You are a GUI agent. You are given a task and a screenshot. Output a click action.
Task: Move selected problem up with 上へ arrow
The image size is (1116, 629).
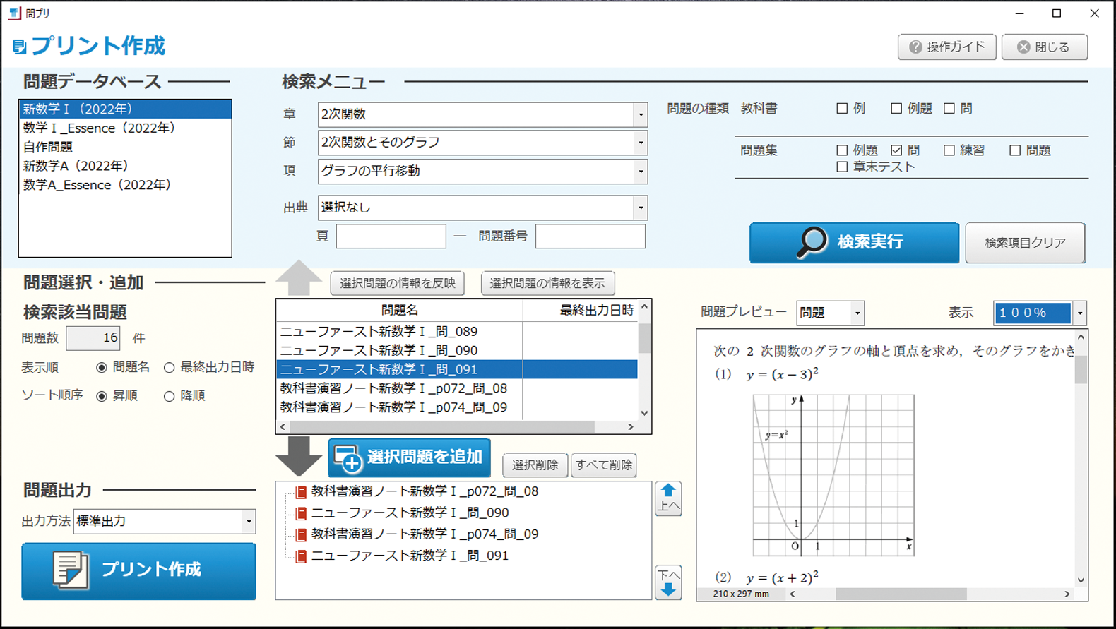(x=668, y=498)
